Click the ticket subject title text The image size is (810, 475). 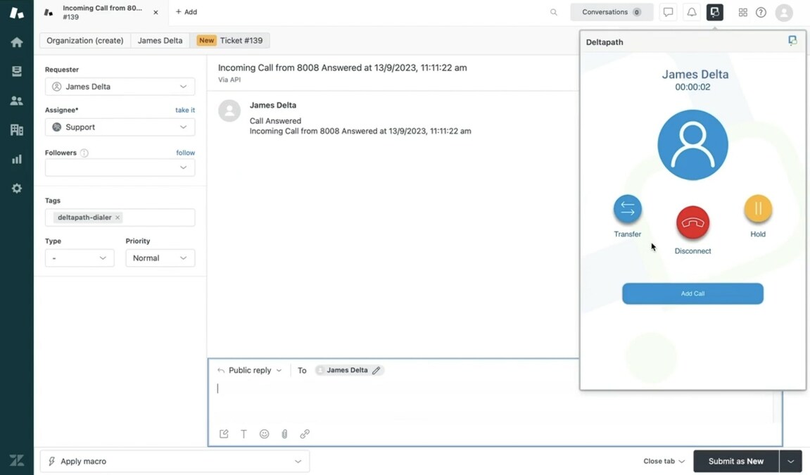pyautogui.click(x=343, y=68)
